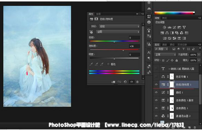Lock all with the padlock icon
The image size is (202, 131).
(177, 60)
